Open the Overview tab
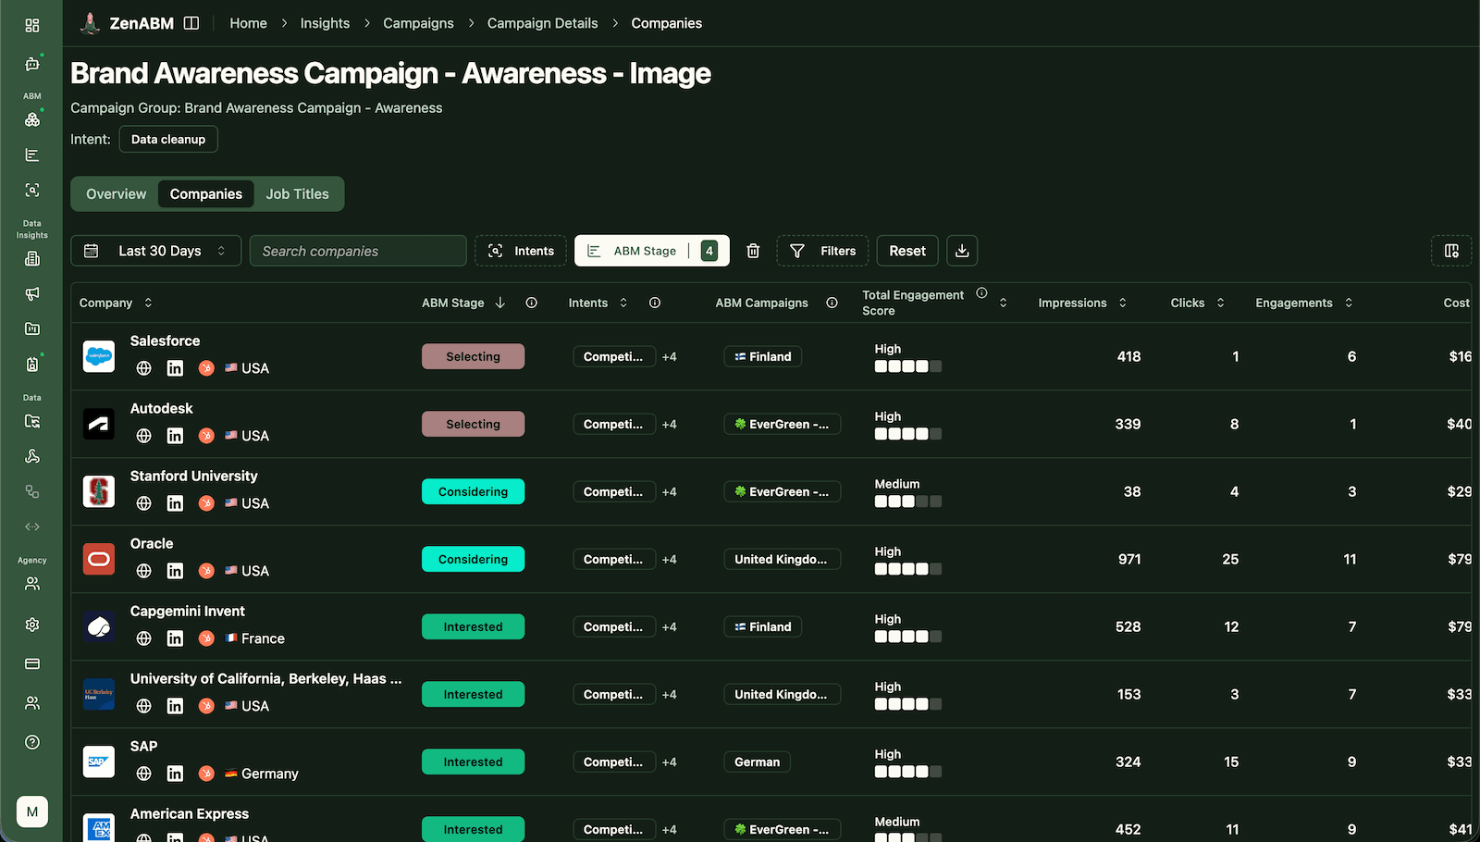Image resolution: width=1480 pixels, height=842 pixels. [116, 193]
